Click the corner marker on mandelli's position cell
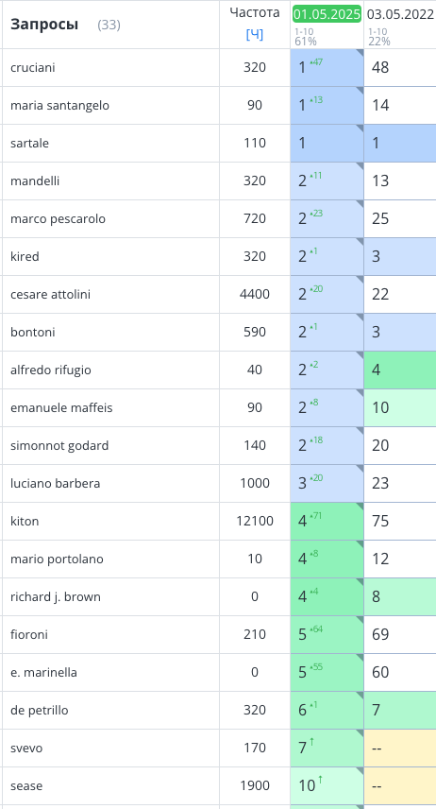 360,166
